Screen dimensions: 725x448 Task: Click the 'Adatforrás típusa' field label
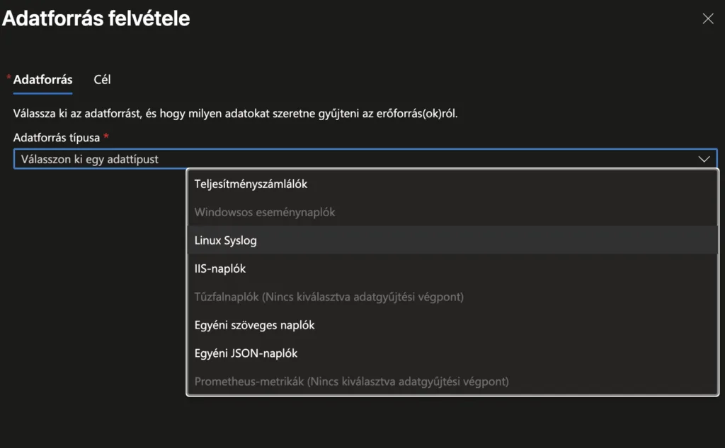(57, 137)
